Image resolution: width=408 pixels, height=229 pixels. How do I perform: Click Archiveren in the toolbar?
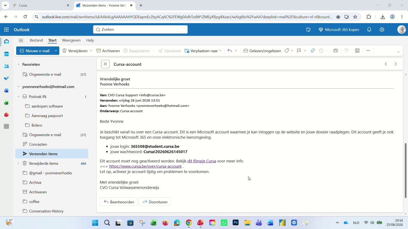coord(108,51)
